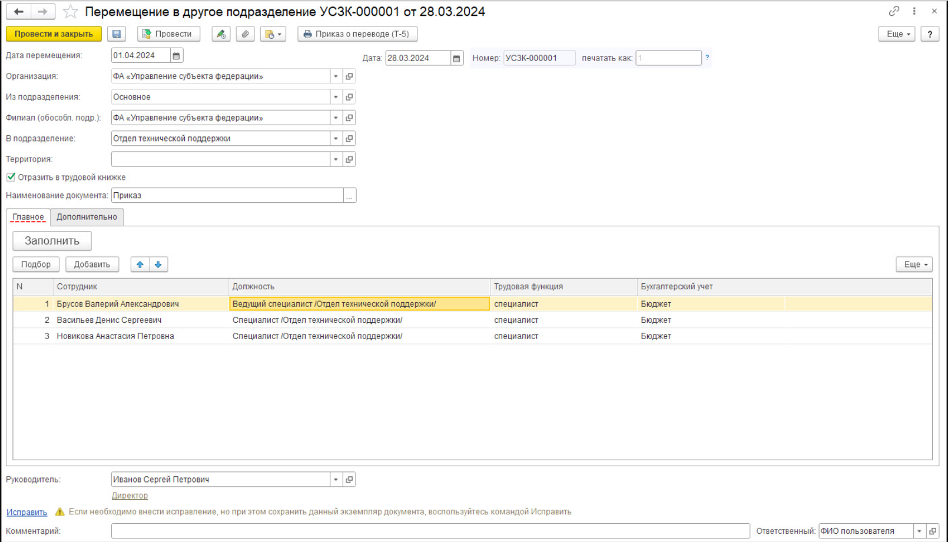Click the Подбор button
This screenshot has width=948, height=542.
click(x=36, y=265)
